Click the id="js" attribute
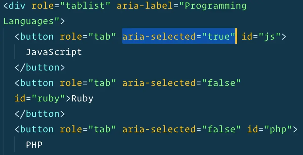 261,37
